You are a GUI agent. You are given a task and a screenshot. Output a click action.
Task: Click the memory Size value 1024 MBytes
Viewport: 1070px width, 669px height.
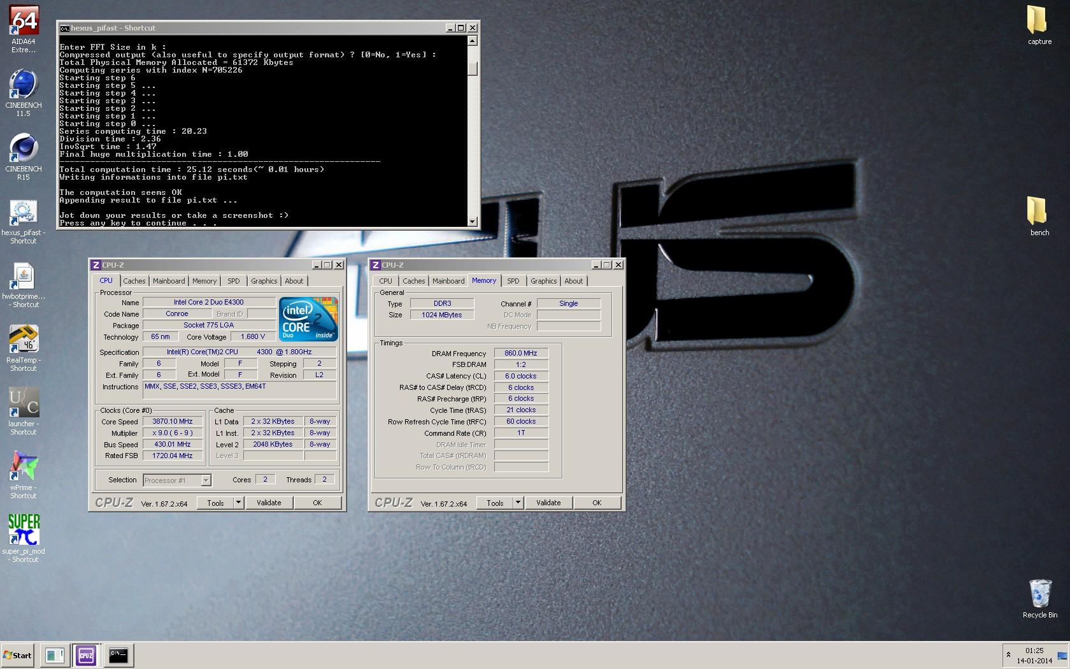442,315
